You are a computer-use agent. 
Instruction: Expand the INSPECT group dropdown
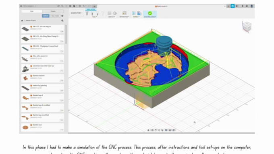click(x=136, y=17)
